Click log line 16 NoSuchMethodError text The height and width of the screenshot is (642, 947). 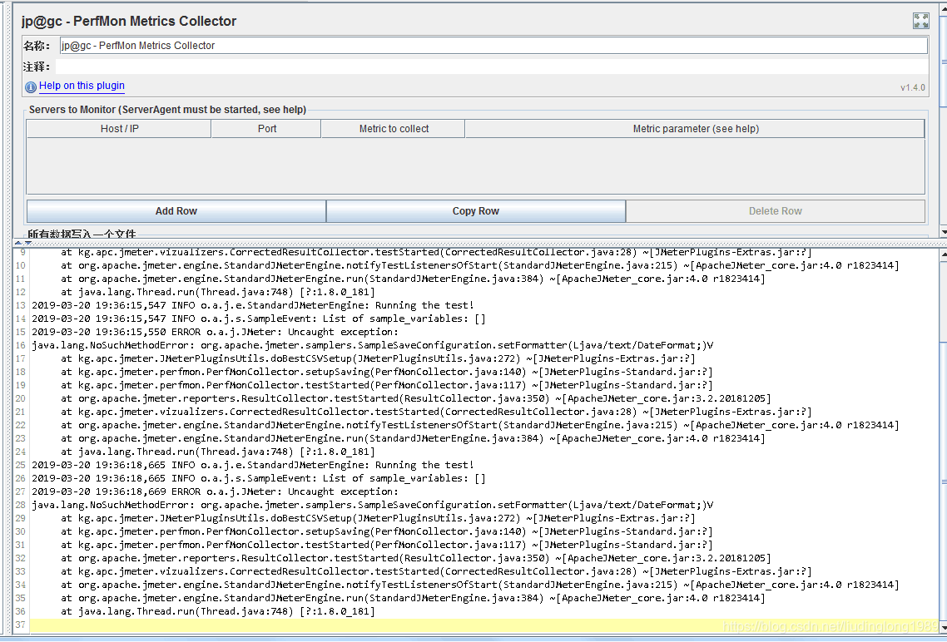tap(373, 345)
